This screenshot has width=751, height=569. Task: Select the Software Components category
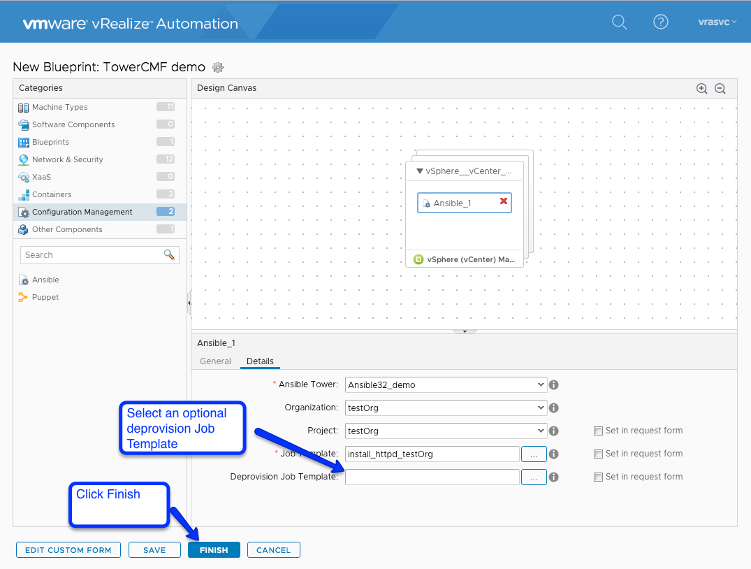pyautogui.click(x=100, y=124)
